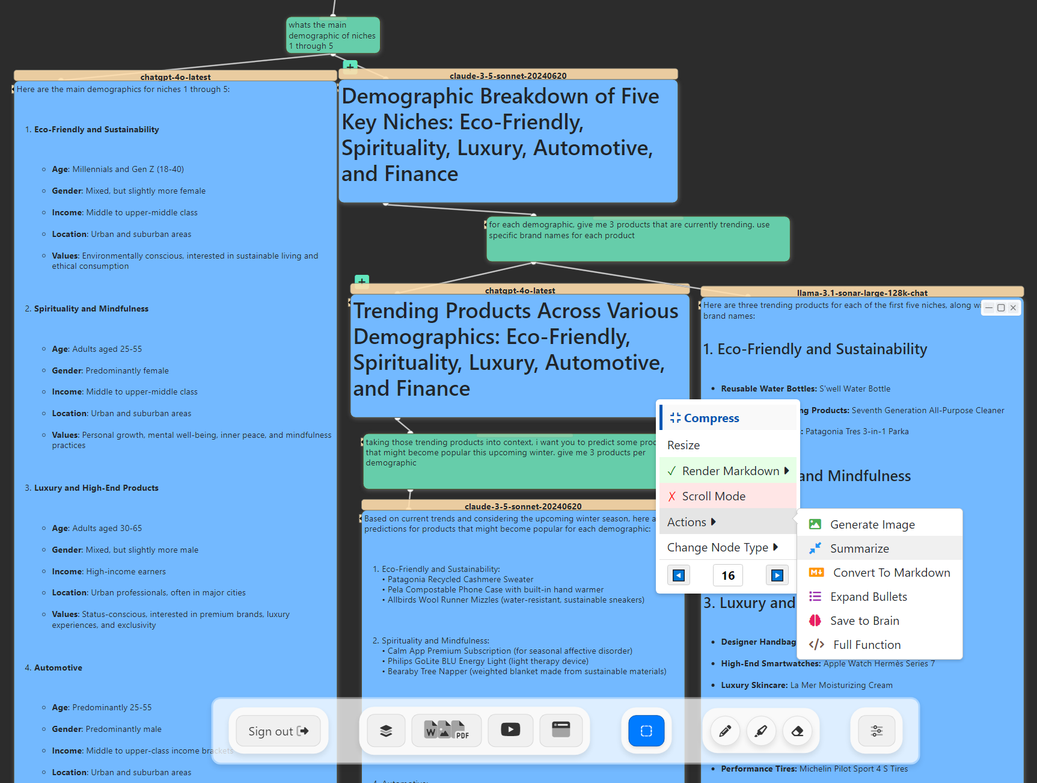Choose Resize from the node menu
The width and height of the screenshot is (1037, 783).
728,445
